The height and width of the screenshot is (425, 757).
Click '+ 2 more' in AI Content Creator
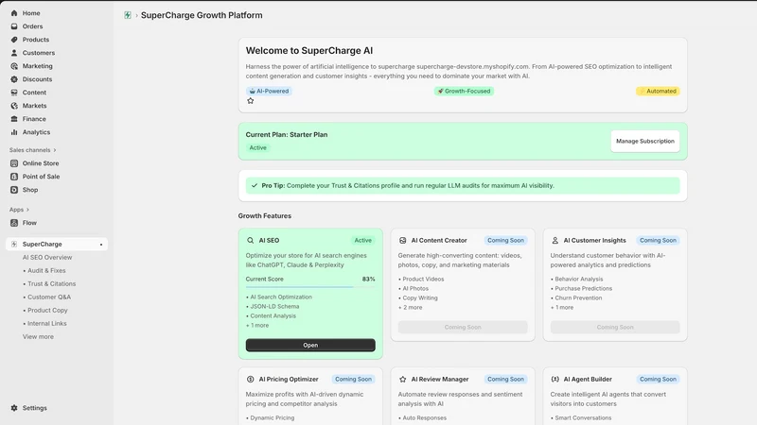click(x=411, y=308)
